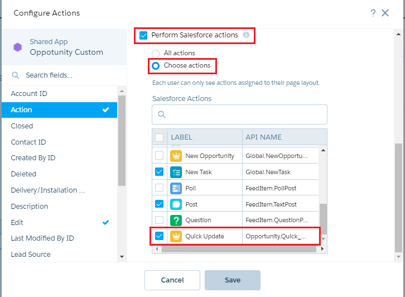Click the Save button
This screenshot has height=297, width=405.
click(x=233, y=280)
